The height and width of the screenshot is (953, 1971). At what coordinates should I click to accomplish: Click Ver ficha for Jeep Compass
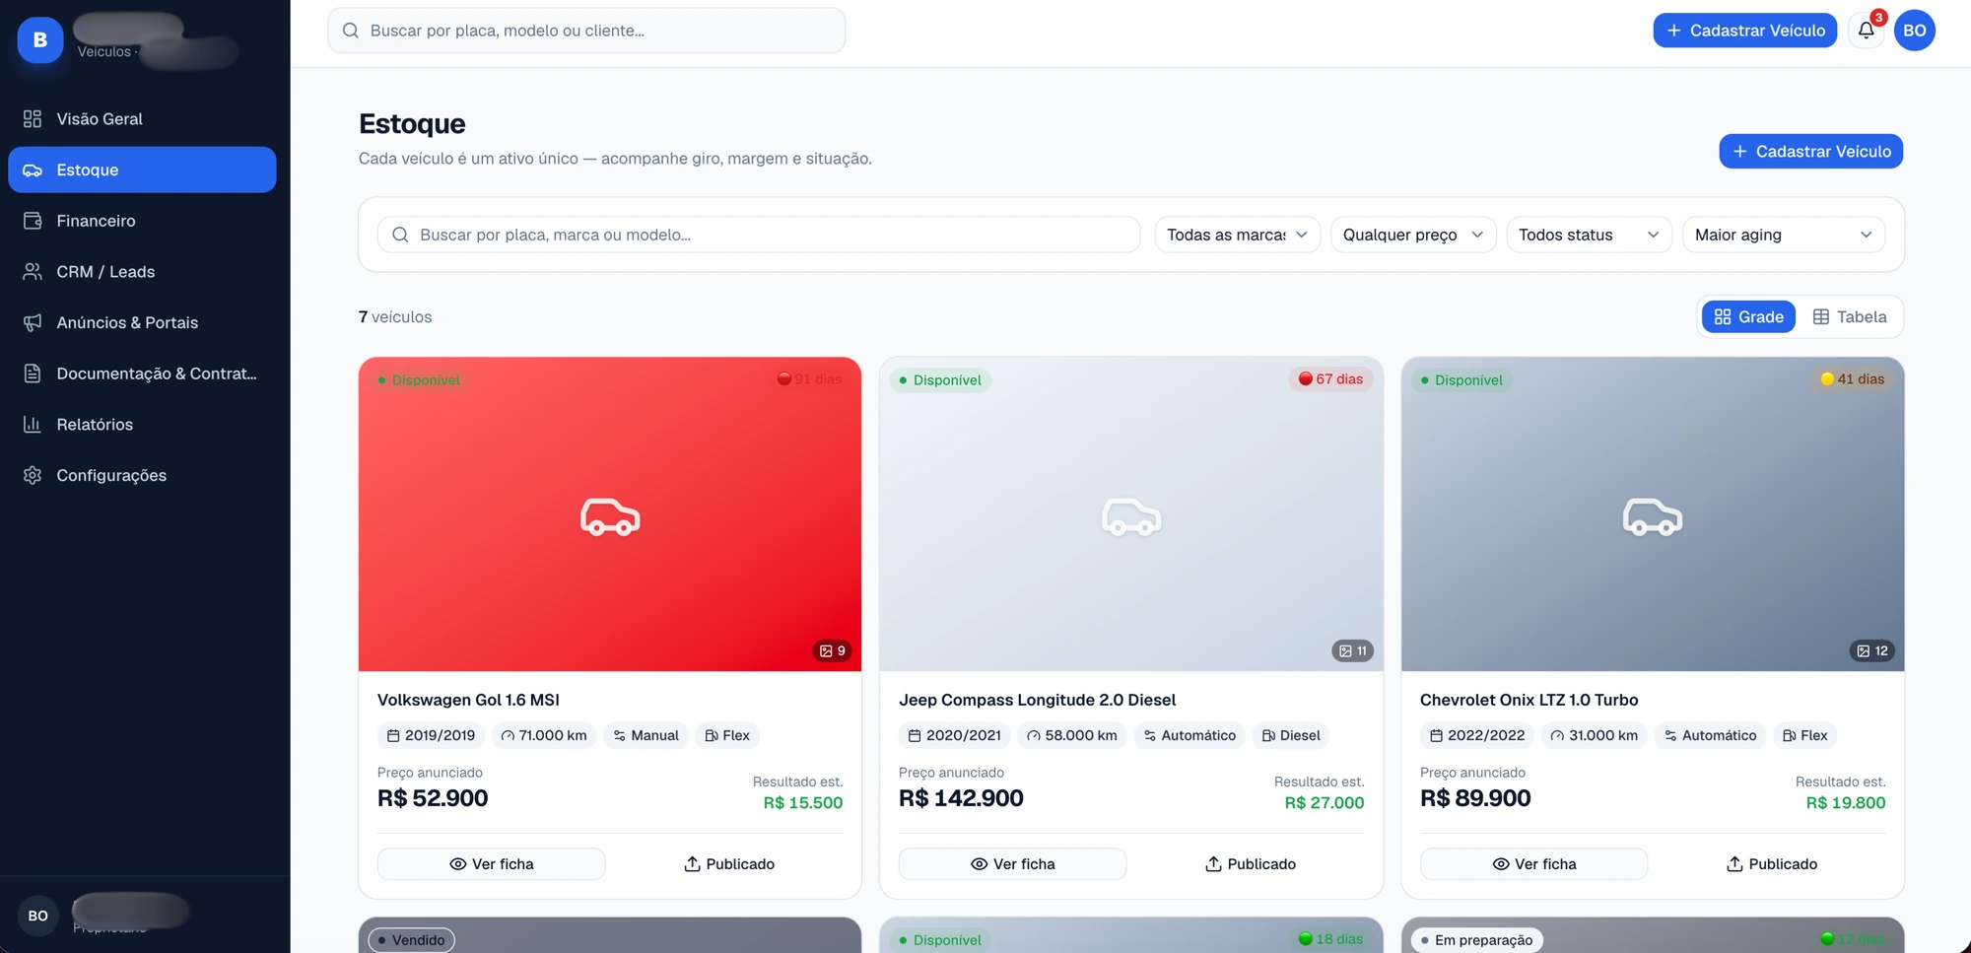pyautogui.click(x=1012, y=864)
